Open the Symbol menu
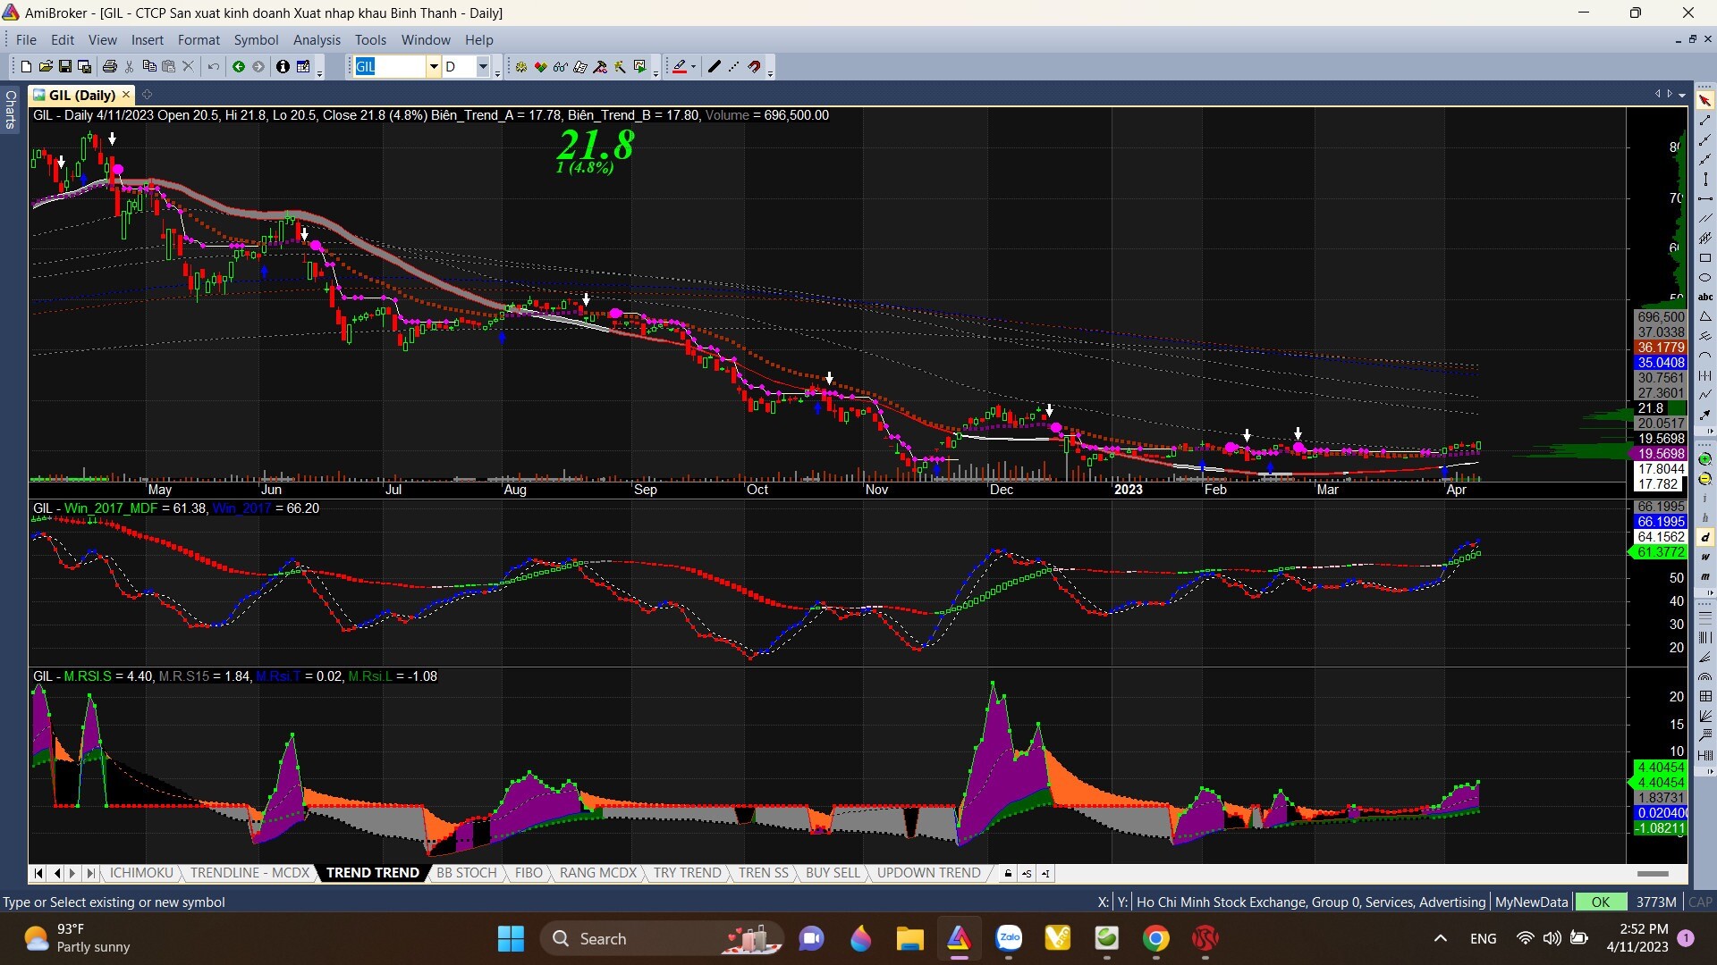The image size is (1717, 965). coord(256,40)
